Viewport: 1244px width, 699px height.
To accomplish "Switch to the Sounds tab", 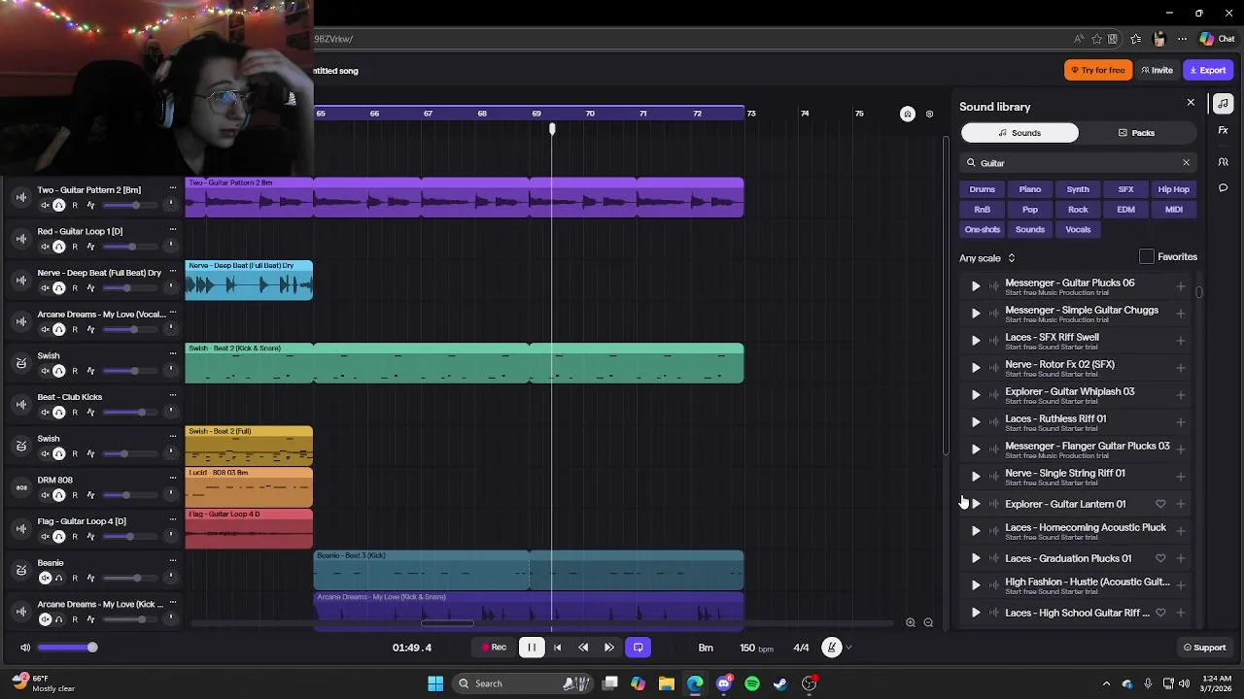I will (1019, 133).
